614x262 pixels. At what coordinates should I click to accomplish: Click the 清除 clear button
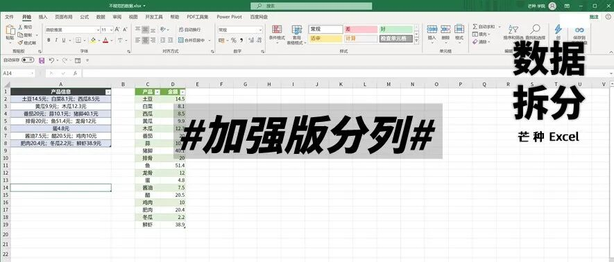pyautogui.click(x=481, y=42)
